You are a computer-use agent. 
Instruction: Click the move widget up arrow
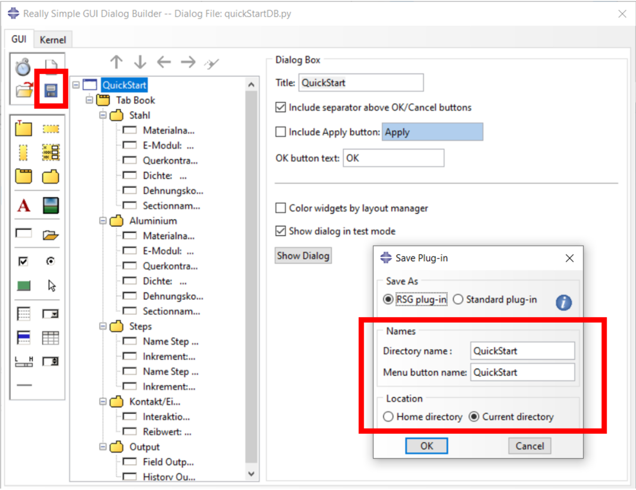(x=116, y=62)
